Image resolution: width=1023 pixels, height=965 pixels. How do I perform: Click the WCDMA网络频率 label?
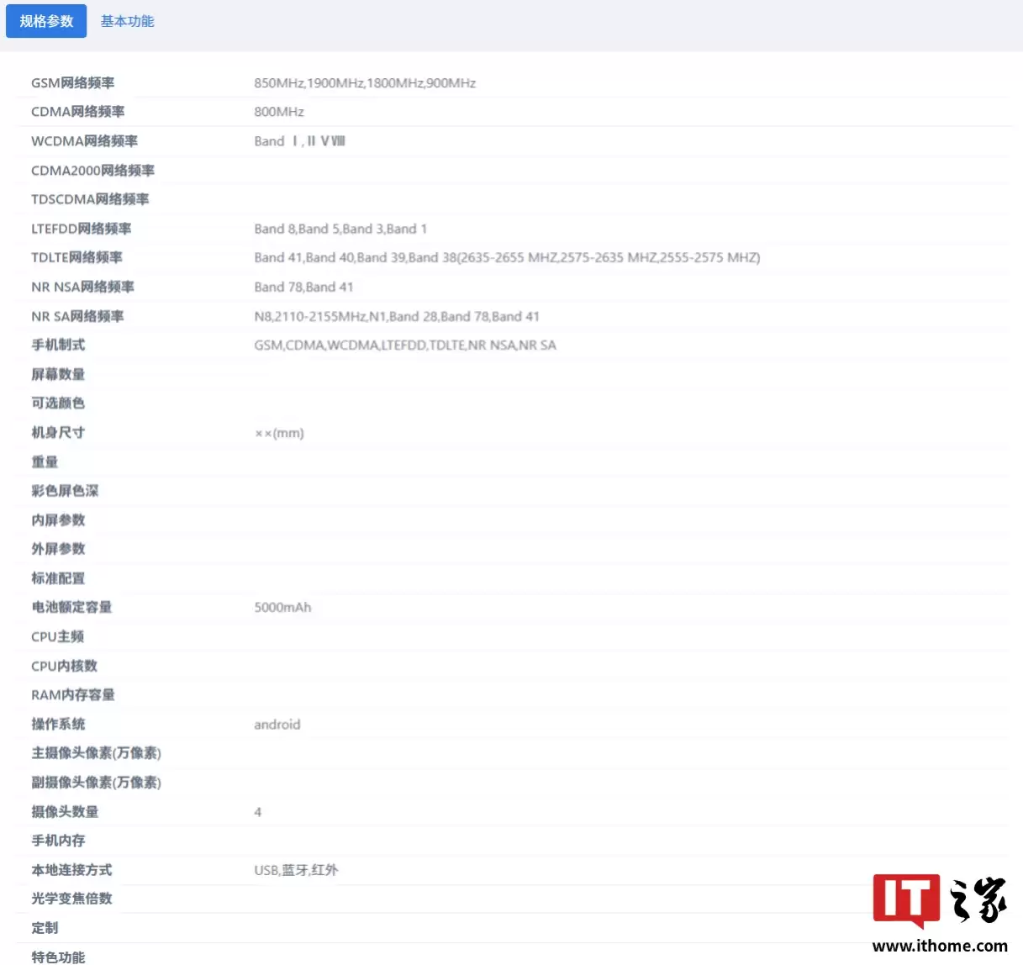[84, 141]
